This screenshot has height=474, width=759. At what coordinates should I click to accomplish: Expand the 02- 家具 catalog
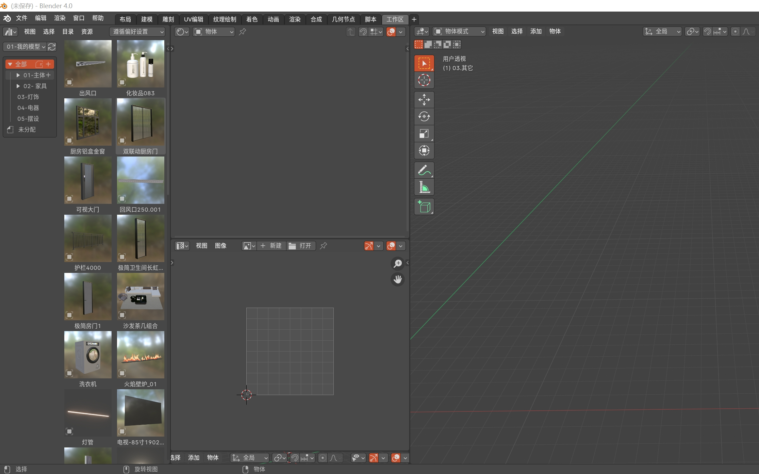18,86
